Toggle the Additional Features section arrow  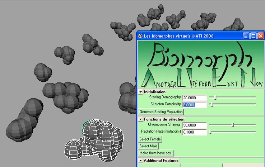pos(141,161)
